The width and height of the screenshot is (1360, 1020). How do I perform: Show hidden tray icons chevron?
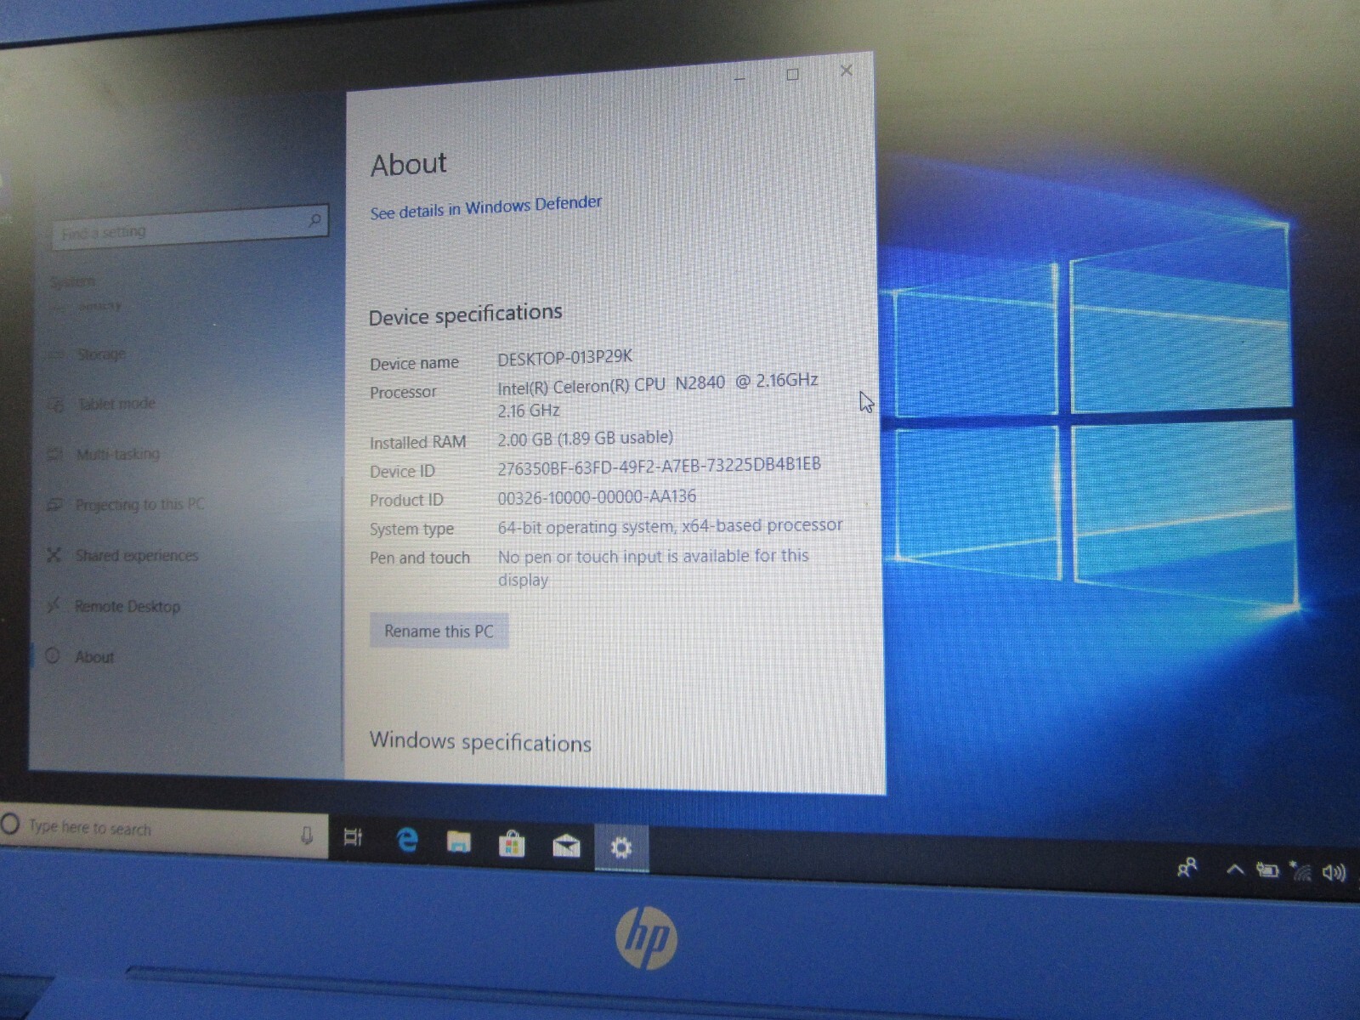pyautogui.click(x=1235, y=869)
